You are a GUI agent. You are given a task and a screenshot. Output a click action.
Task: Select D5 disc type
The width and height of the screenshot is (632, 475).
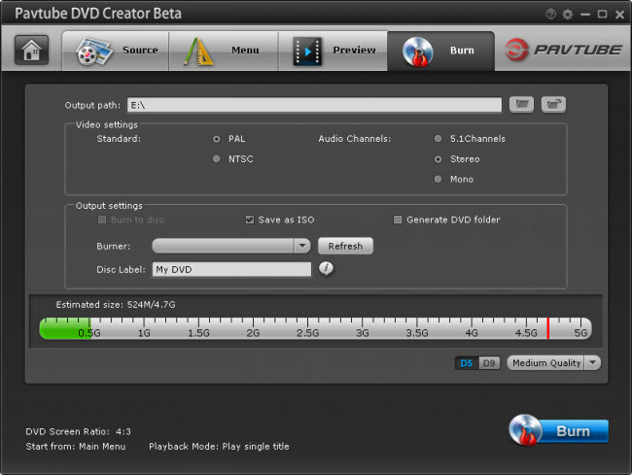[467, 363]
